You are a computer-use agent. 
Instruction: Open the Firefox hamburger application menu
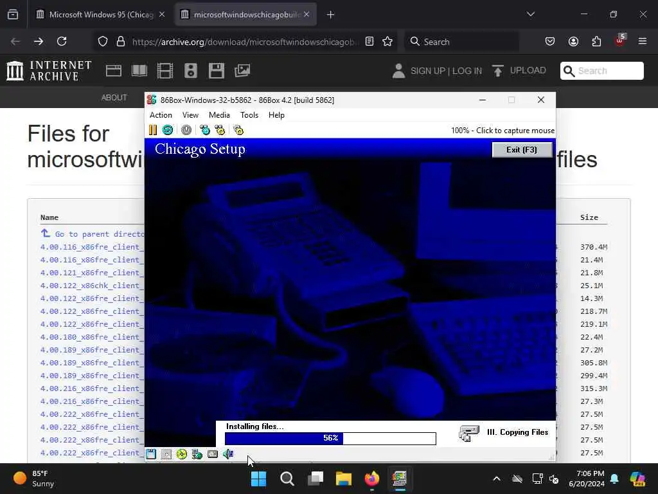click(643, 41)
